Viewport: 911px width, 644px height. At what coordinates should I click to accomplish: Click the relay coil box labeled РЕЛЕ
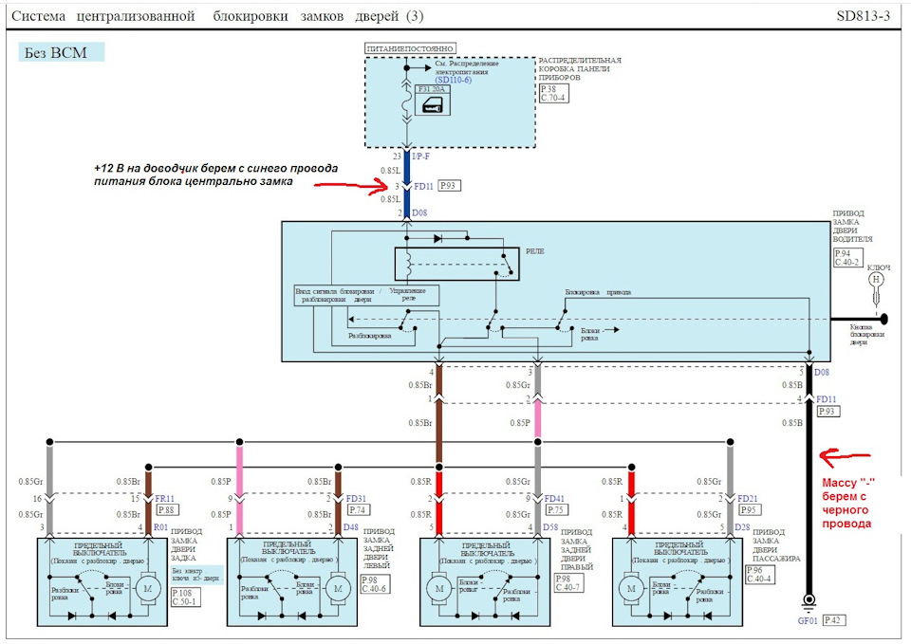pos(456,265)
